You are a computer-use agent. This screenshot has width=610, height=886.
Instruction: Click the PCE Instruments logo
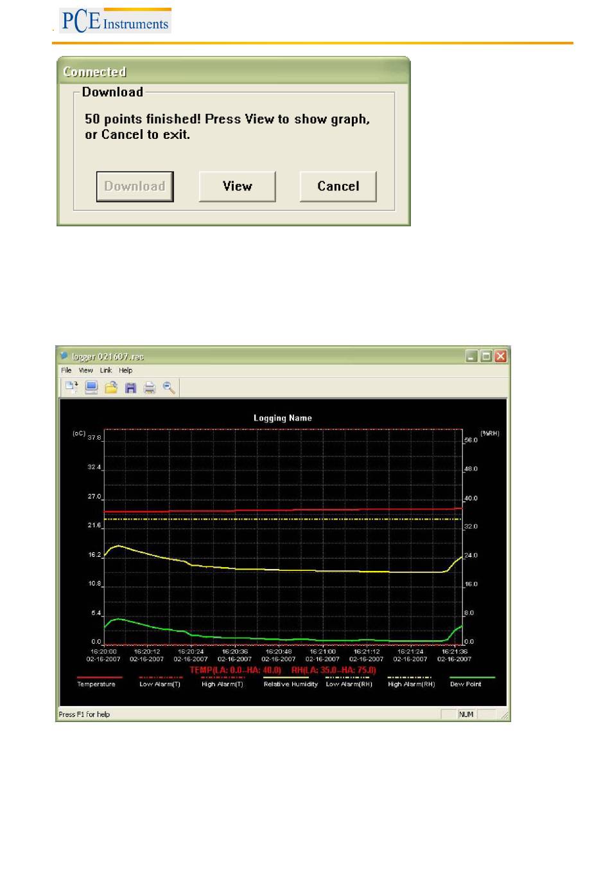pyautogui.click(x=115, y=21)
